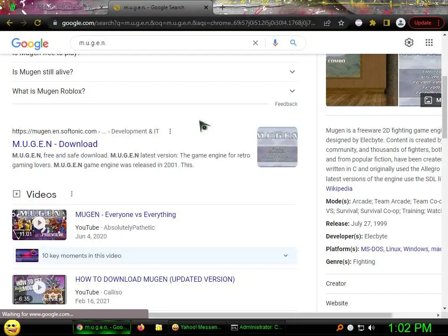Viewport: 448px width, 336px height.
Task: Open the Chrome profile avatar
Action: pyautogui.click(x=401, y=23)
